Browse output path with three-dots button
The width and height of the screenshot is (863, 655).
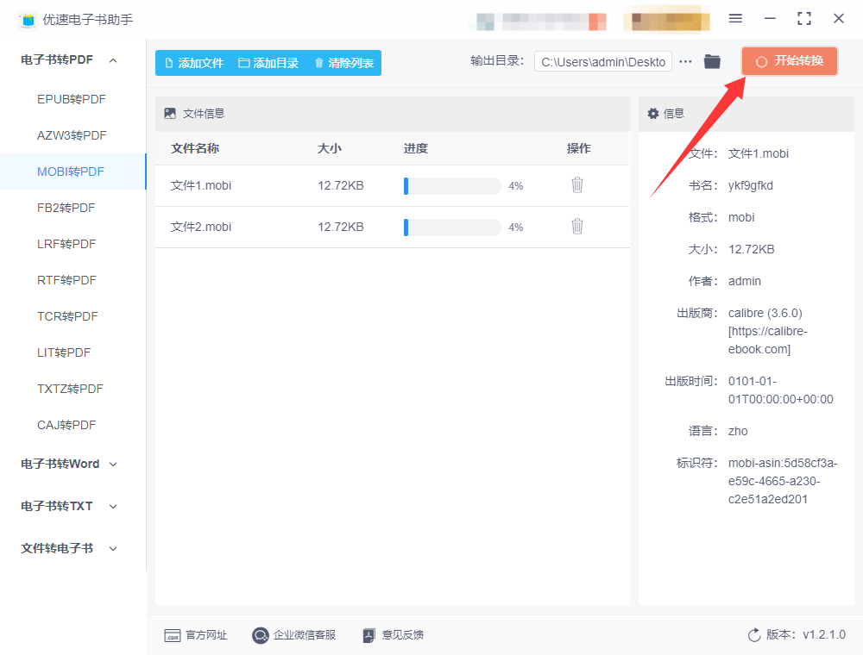685,61
